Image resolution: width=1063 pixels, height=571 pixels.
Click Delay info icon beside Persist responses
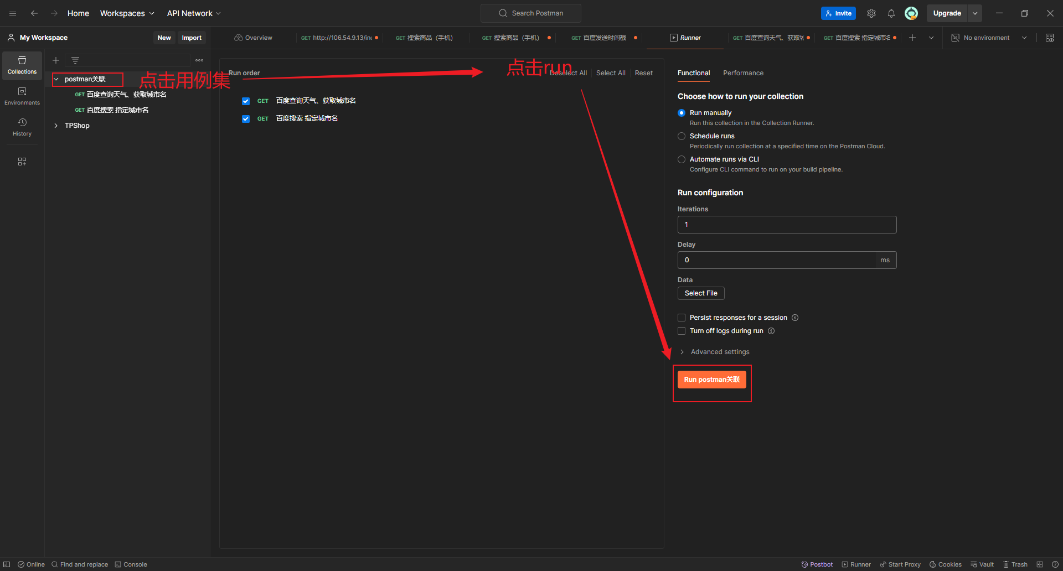click(x=795, y=318)
